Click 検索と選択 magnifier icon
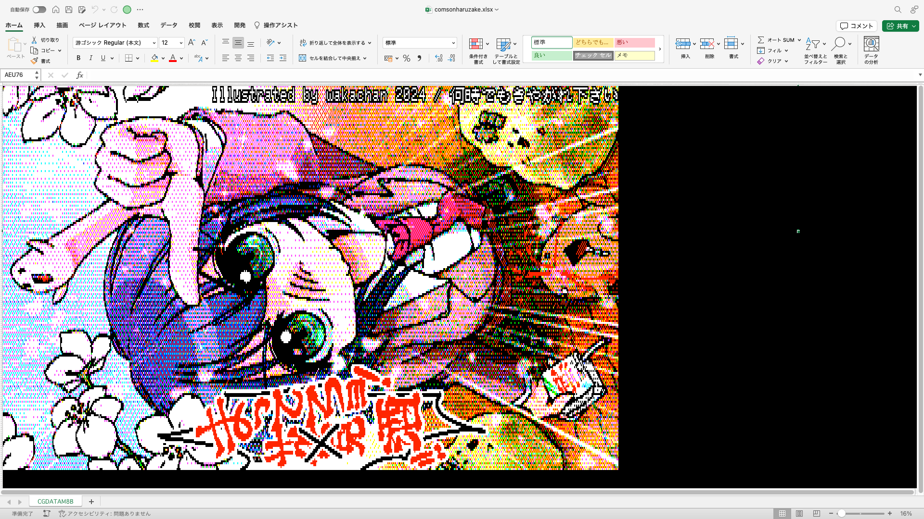The width and height of the screenshot is (924, 519). (838, 44)
